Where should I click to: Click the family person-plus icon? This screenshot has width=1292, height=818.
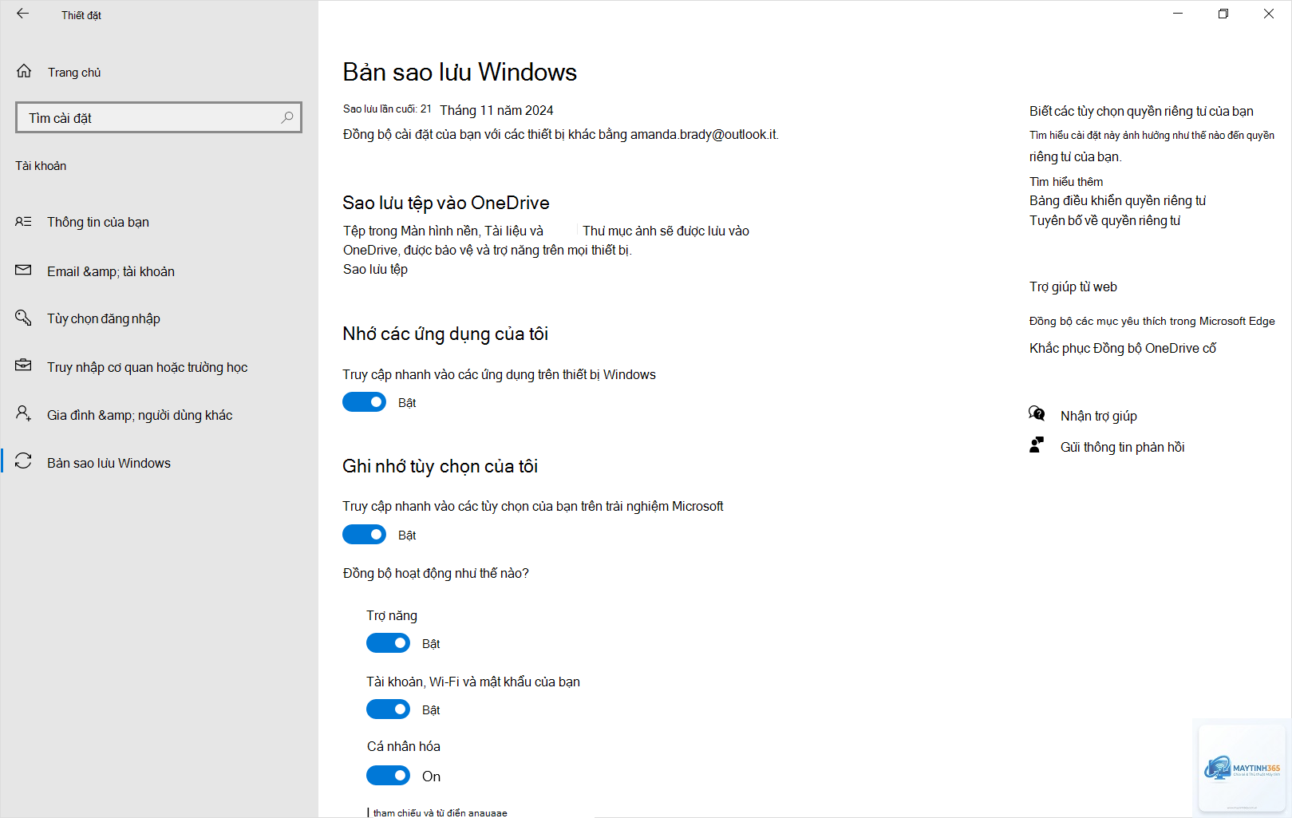click(23, 413)
